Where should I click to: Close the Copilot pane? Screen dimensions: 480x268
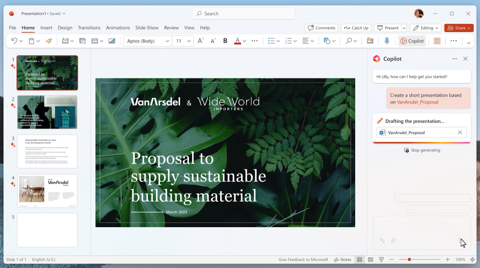(465, 59)
